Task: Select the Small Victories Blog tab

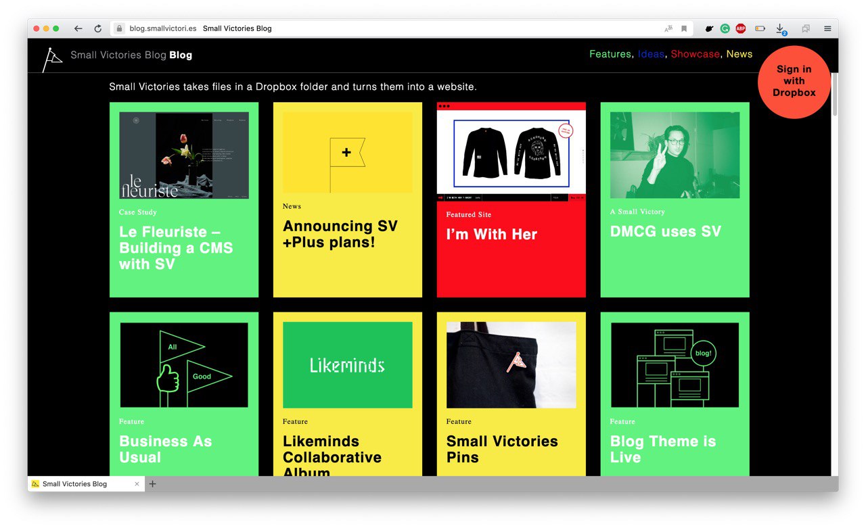Action: (x=86, y=484)
